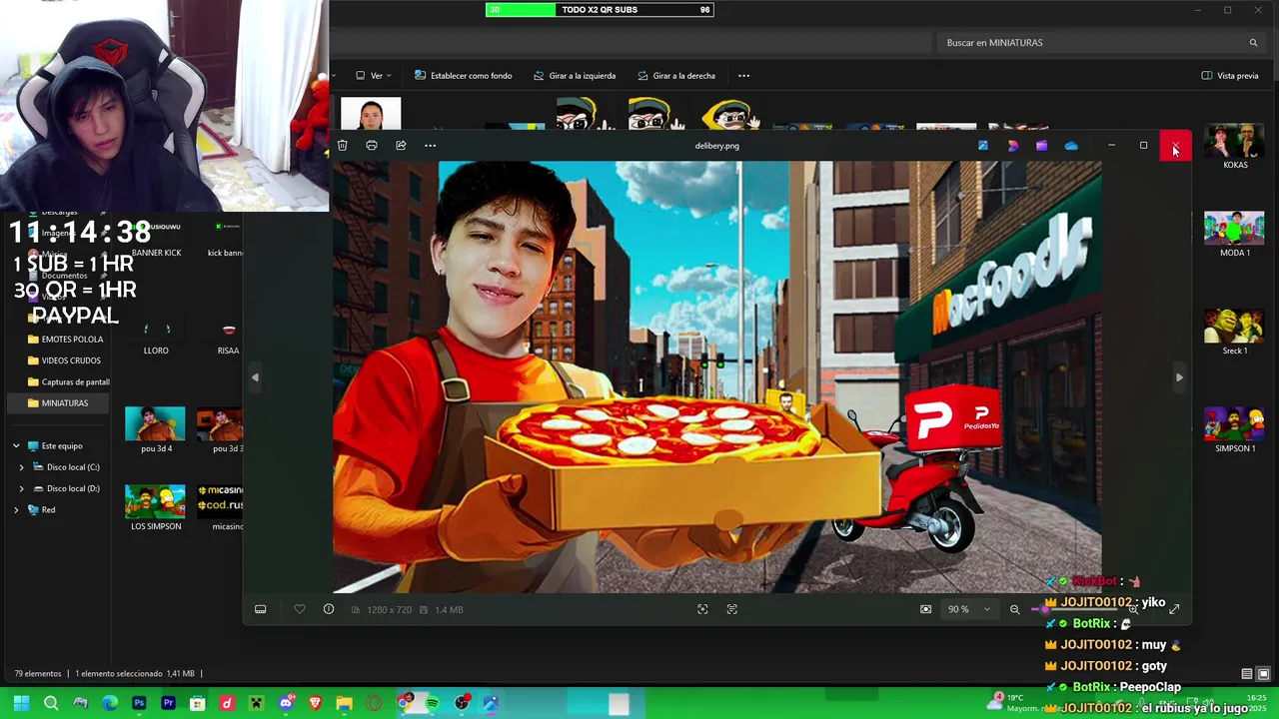Scan text in image icon

731,609
